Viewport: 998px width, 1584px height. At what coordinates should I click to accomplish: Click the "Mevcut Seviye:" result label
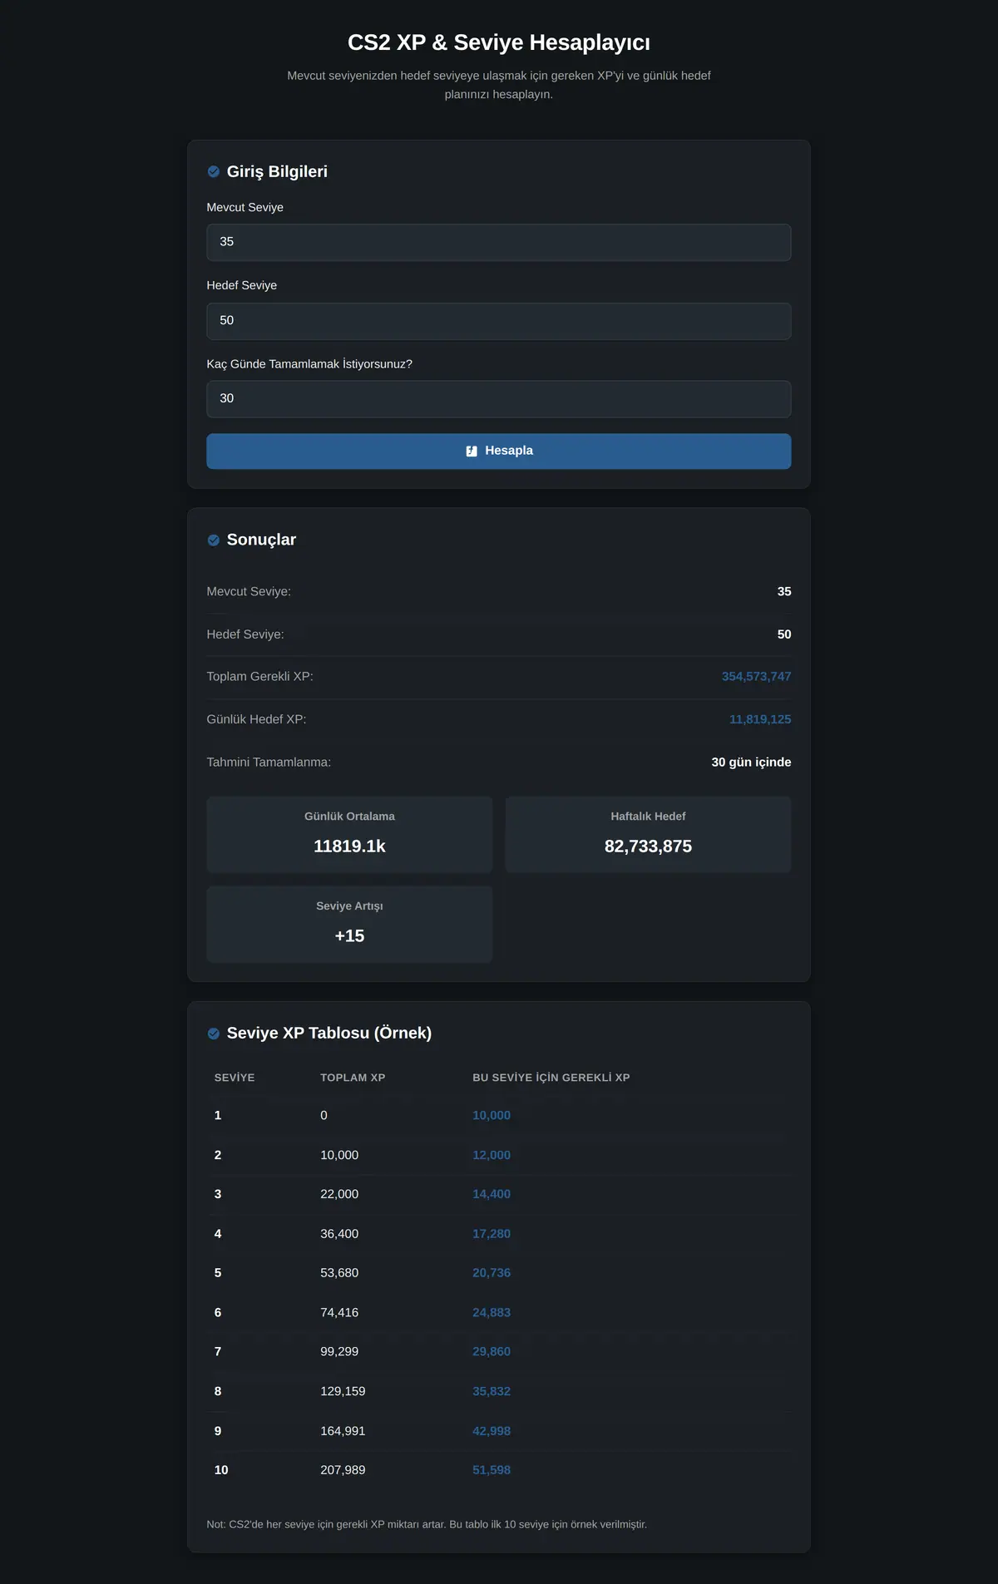[x=249, y=592]
